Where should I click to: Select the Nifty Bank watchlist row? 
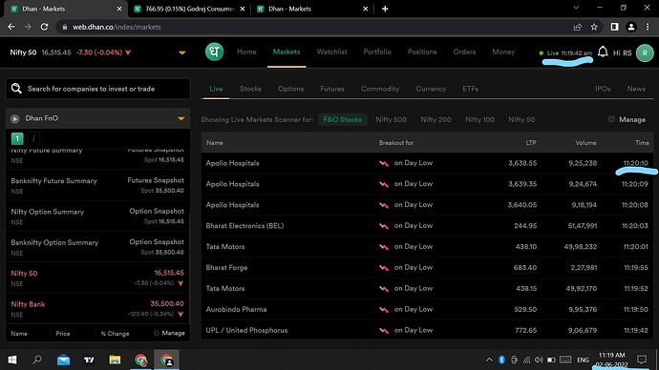click(97, 309)
